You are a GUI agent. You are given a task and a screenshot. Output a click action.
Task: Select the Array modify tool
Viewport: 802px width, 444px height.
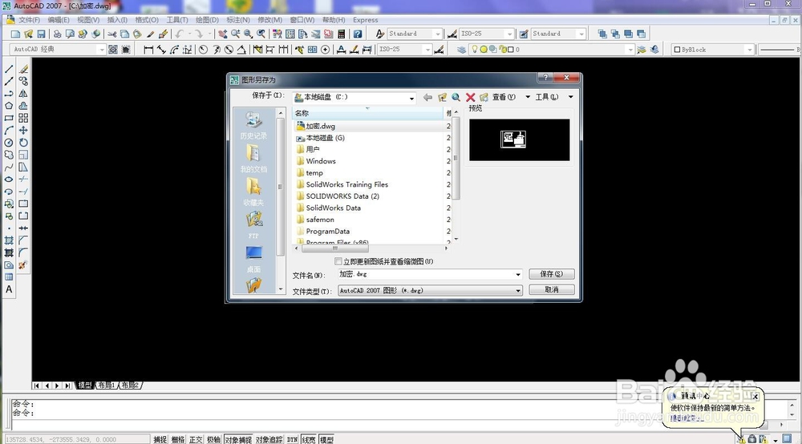point(23,118)
